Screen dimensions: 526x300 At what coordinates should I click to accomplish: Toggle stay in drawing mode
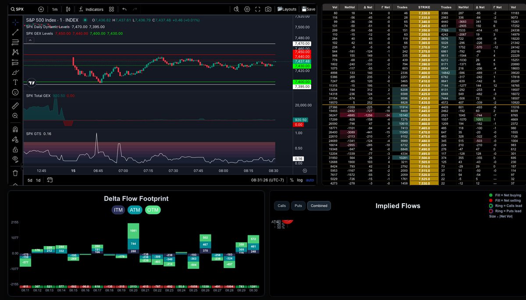[x=15, y=140]
